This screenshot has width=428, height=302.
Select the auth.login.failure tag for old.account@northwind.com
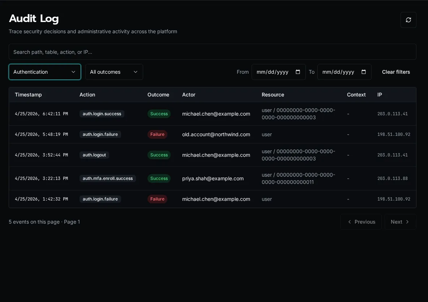pyautogui.click(x=100, y=134)
